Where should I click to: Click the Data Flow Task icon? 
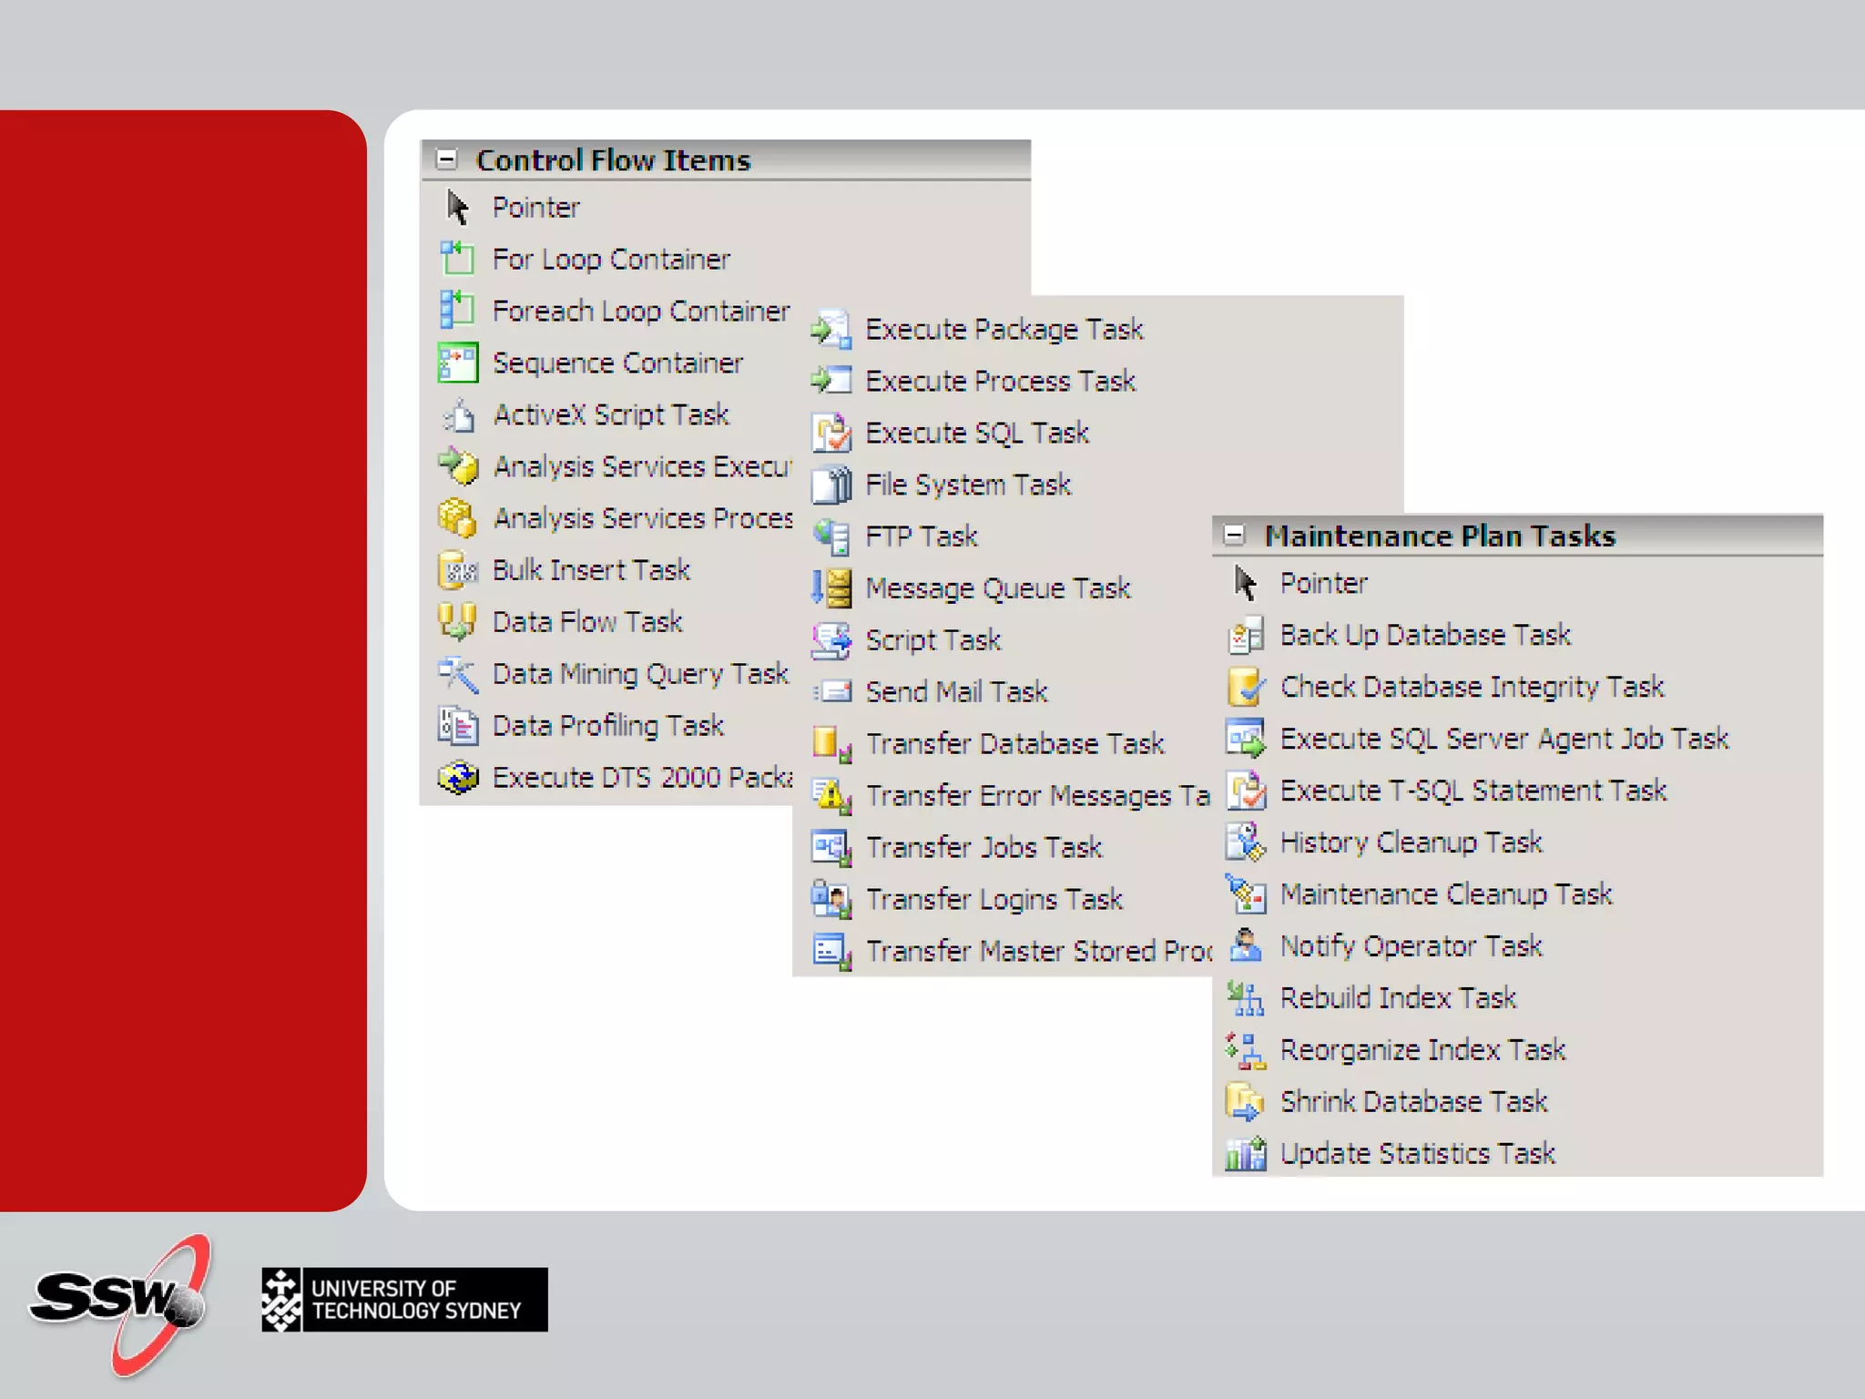click(x=457, y=622)
